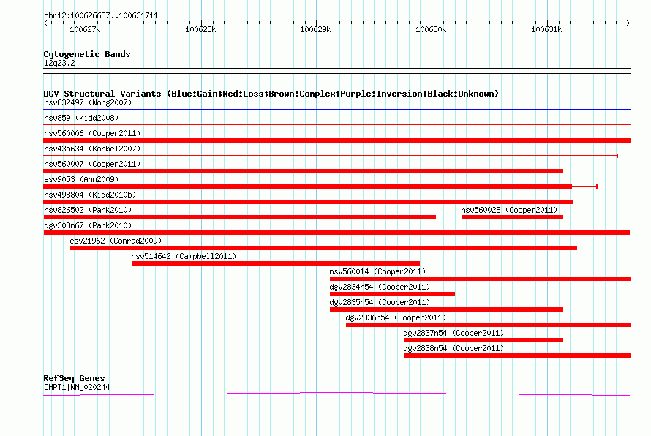Click the red bar of dgv2838n54
This screenshot has width=651, height=436.
(517, 356)
